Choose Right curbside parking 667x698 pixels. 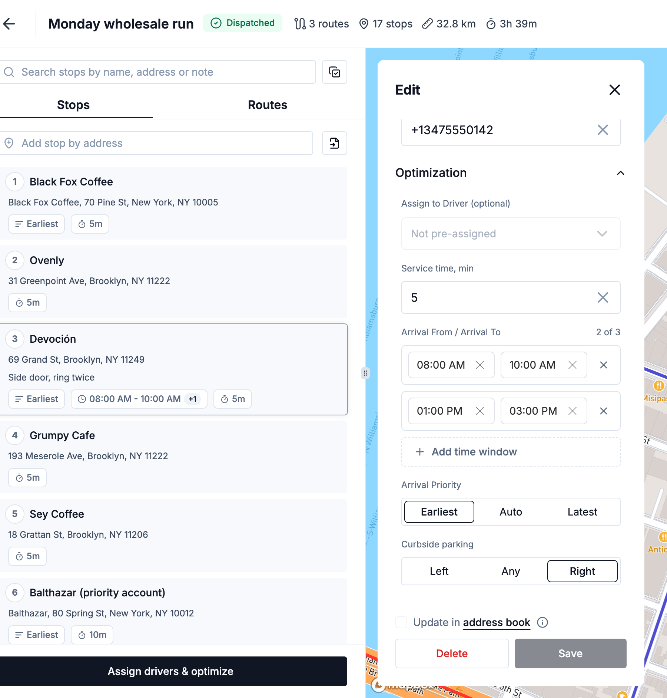(582, 571)
